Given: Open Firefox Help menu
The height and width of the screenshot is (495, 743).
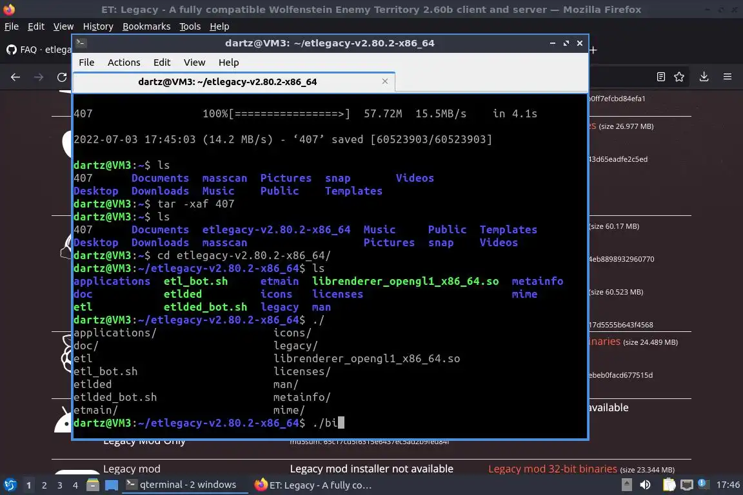Looking at the screenshot, I should 219,26.
